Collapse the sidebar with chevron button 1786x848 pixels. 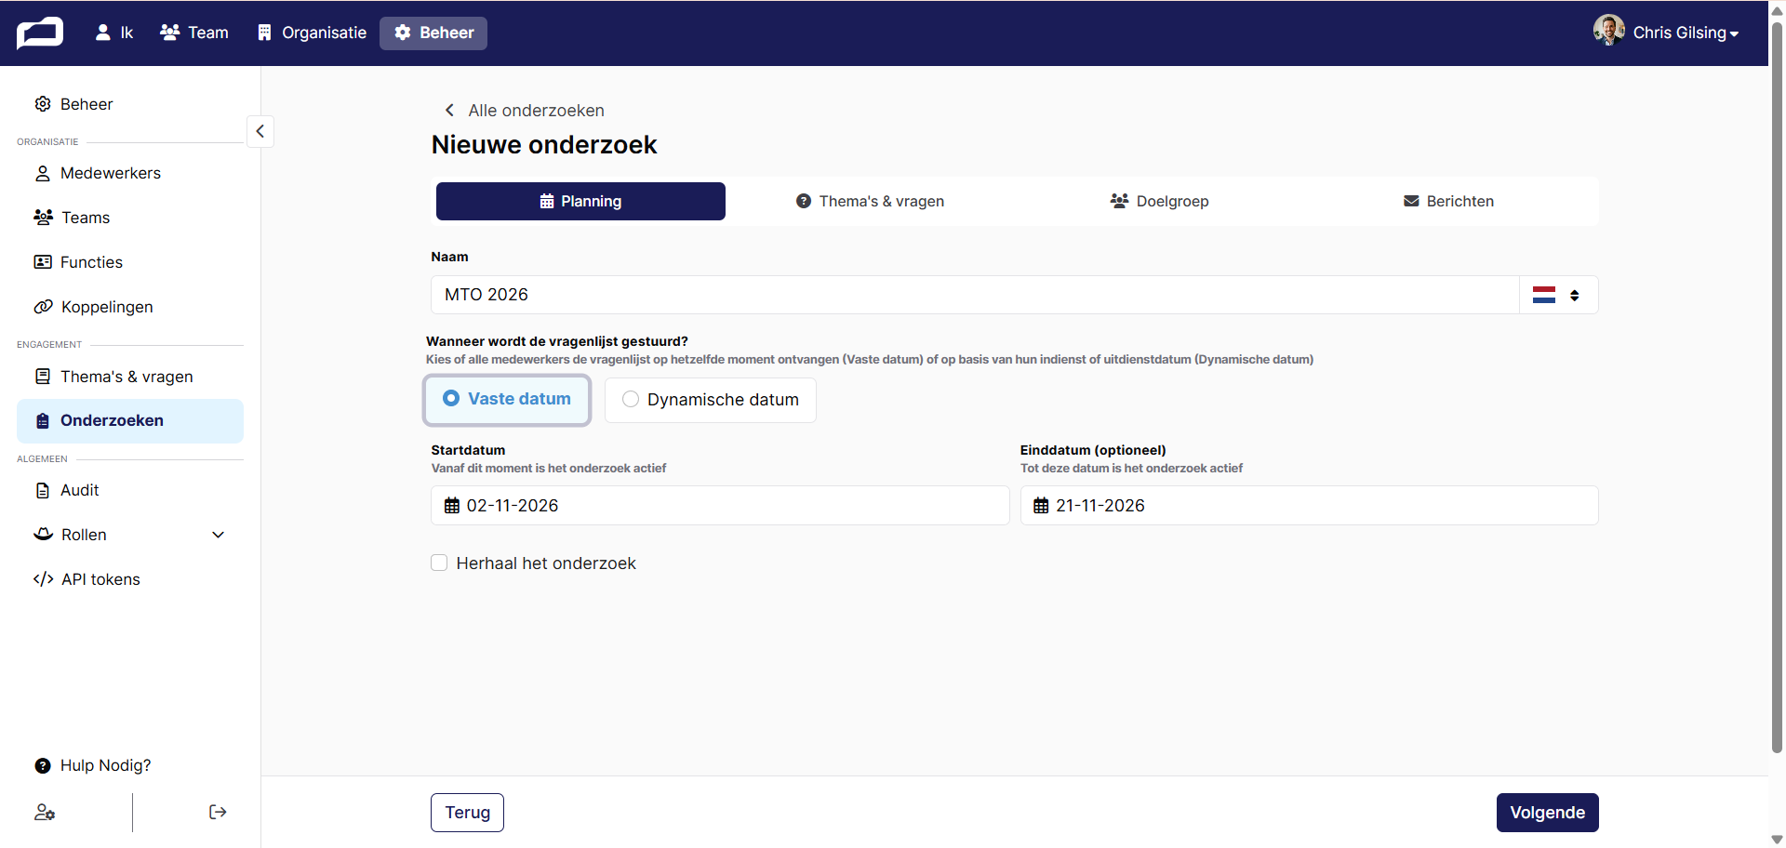(x=260, y=131)
